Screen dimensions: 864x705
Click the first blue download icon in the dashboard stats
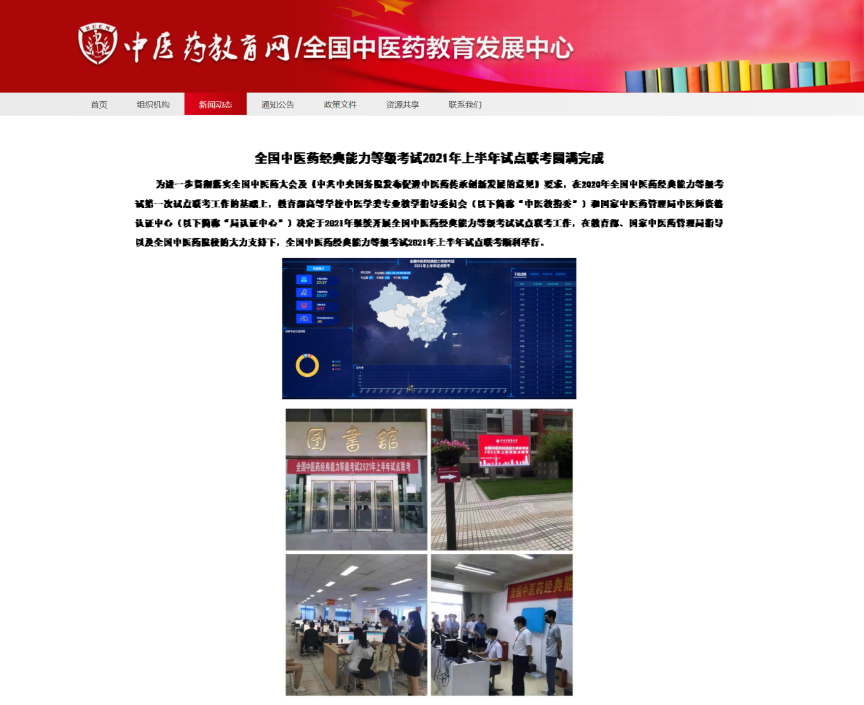(304, 279)
